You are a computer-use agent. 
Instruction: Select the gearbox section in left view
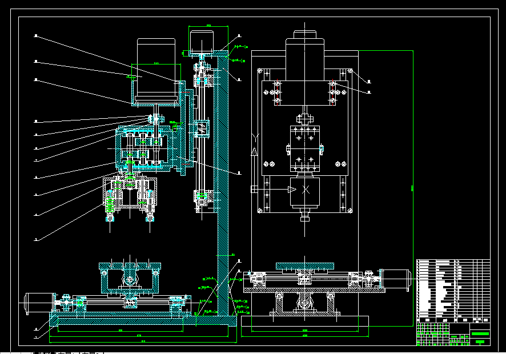pos(143,148)
